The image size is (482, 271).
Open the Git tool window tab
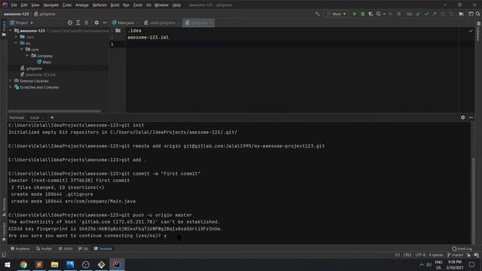(x=83, y=248)
